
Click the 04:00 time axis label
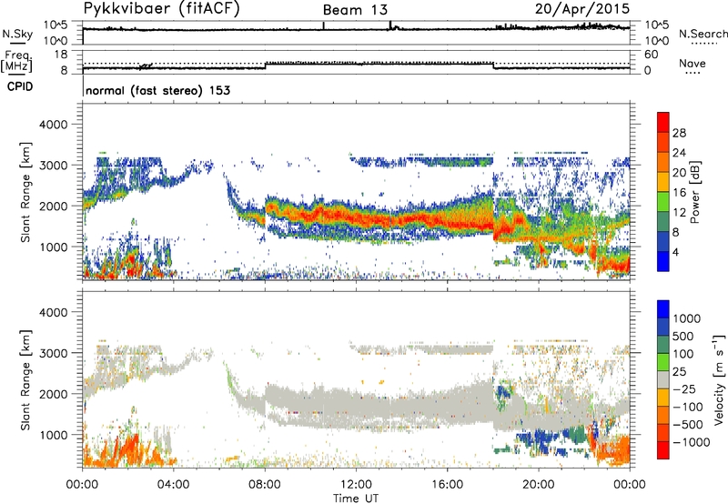pos(174,485)
